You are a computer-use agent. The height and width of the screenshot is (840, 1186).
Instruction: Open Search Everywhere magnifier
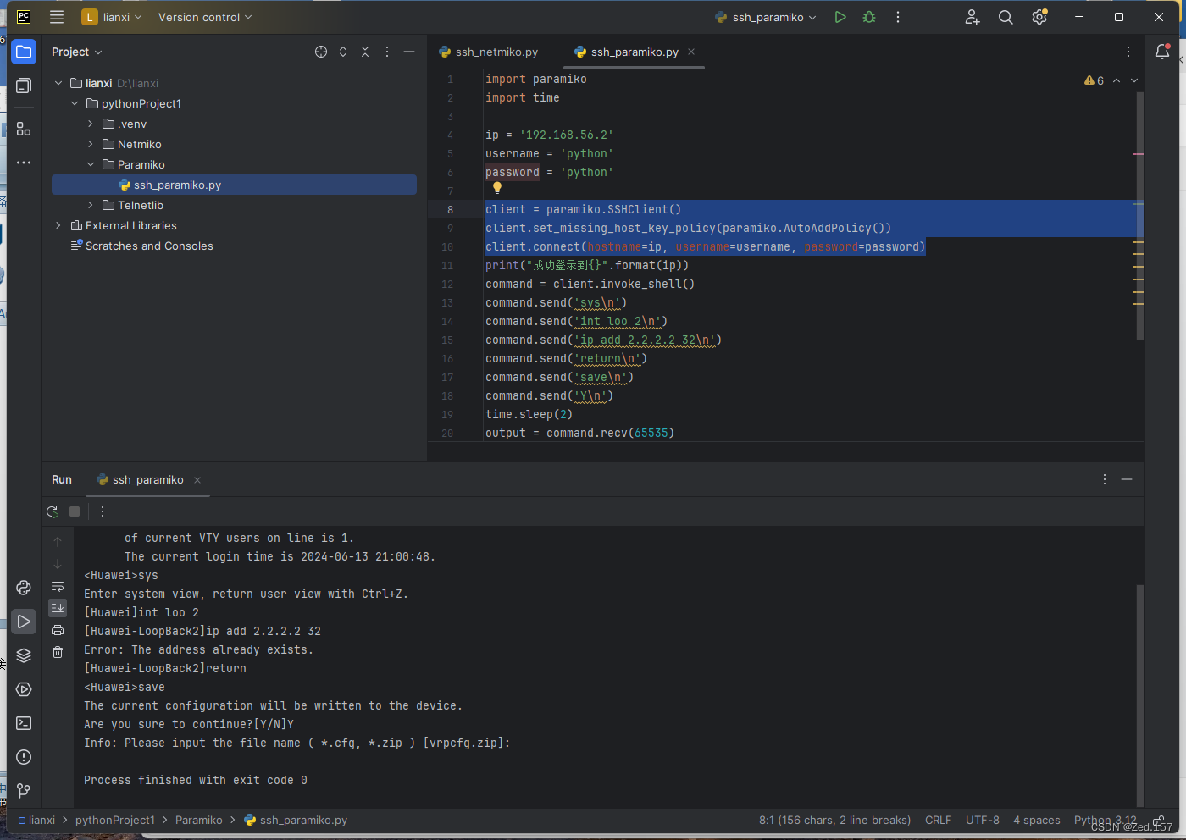(x=1005, y=16)
